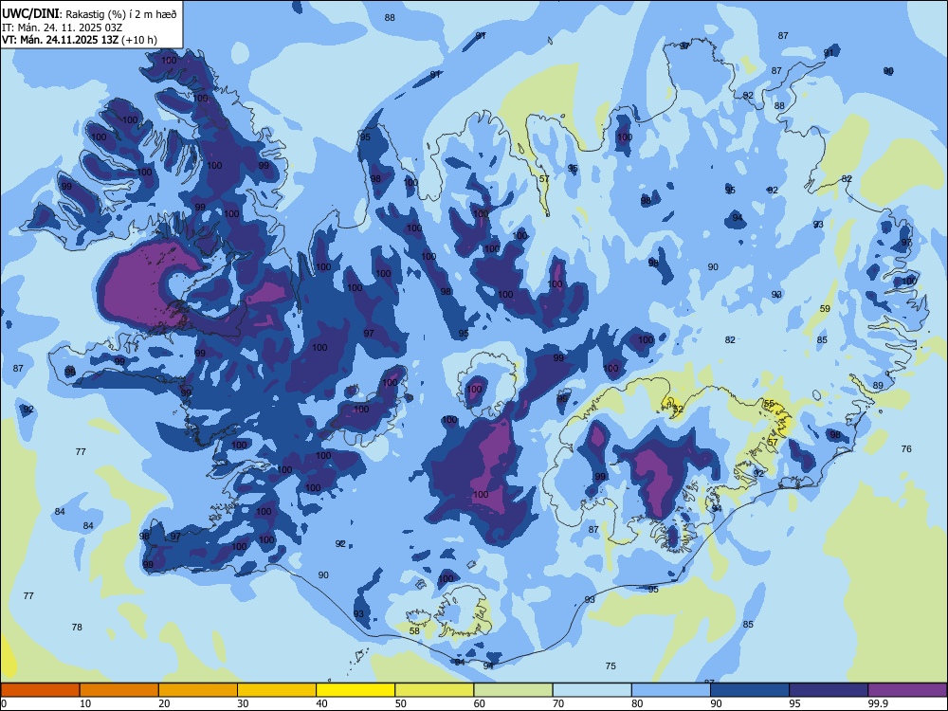The height and width of the screenshot is (711, 948).
Task: Click the map humidity value "89"
Action: click(x=878, y=385)
